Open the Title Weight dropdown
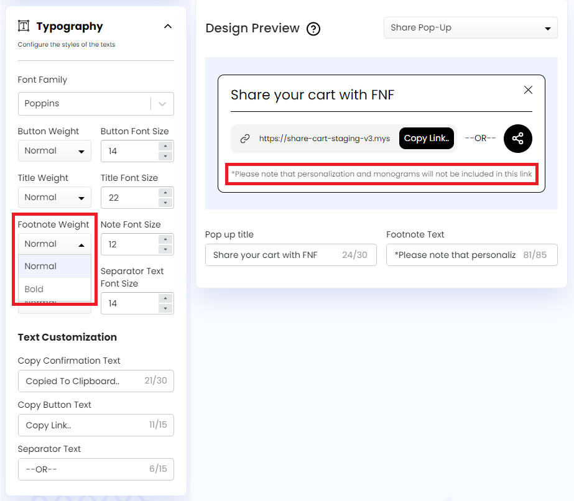This screenshot has width=574, height=501. point(55,198)
